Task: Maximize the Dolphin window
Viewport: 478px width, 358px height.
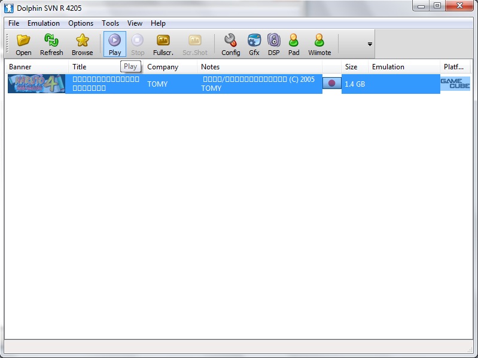Action: pyautogui.click(x=437, y=6)
